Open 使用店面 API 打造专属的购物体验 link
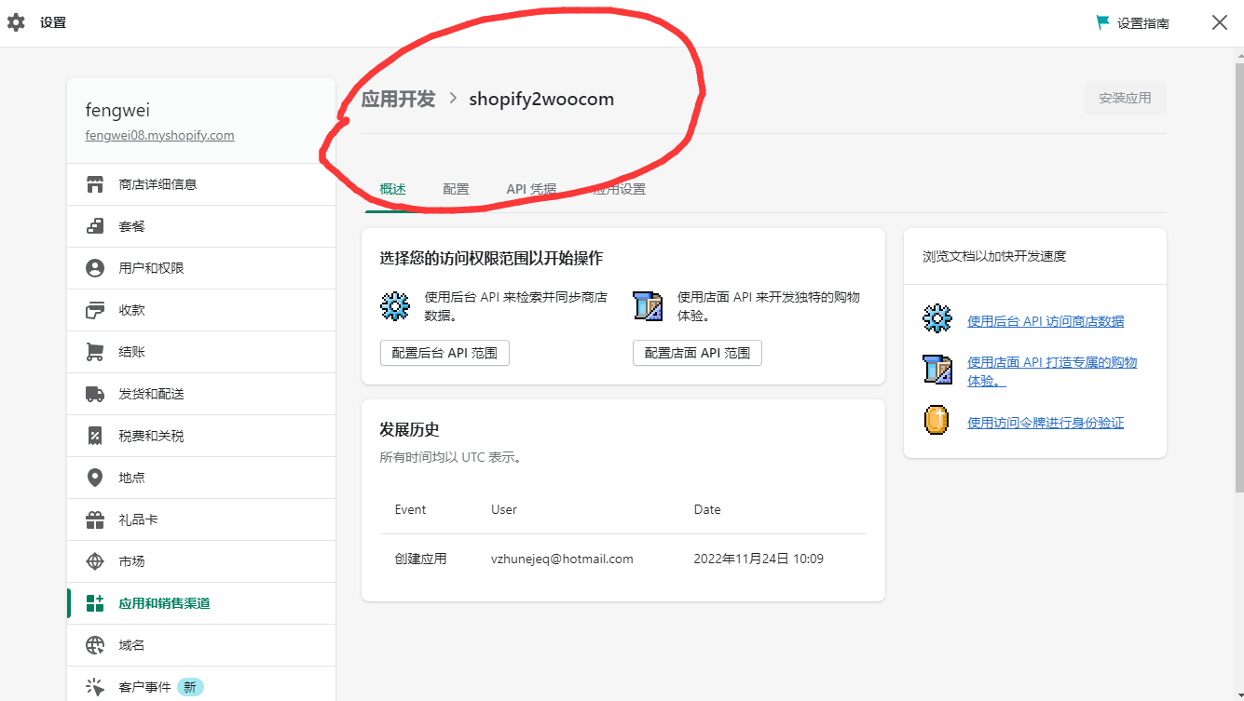This screenshot has height=701, width=1244. pyautogui.click(x=1052, y=371)
